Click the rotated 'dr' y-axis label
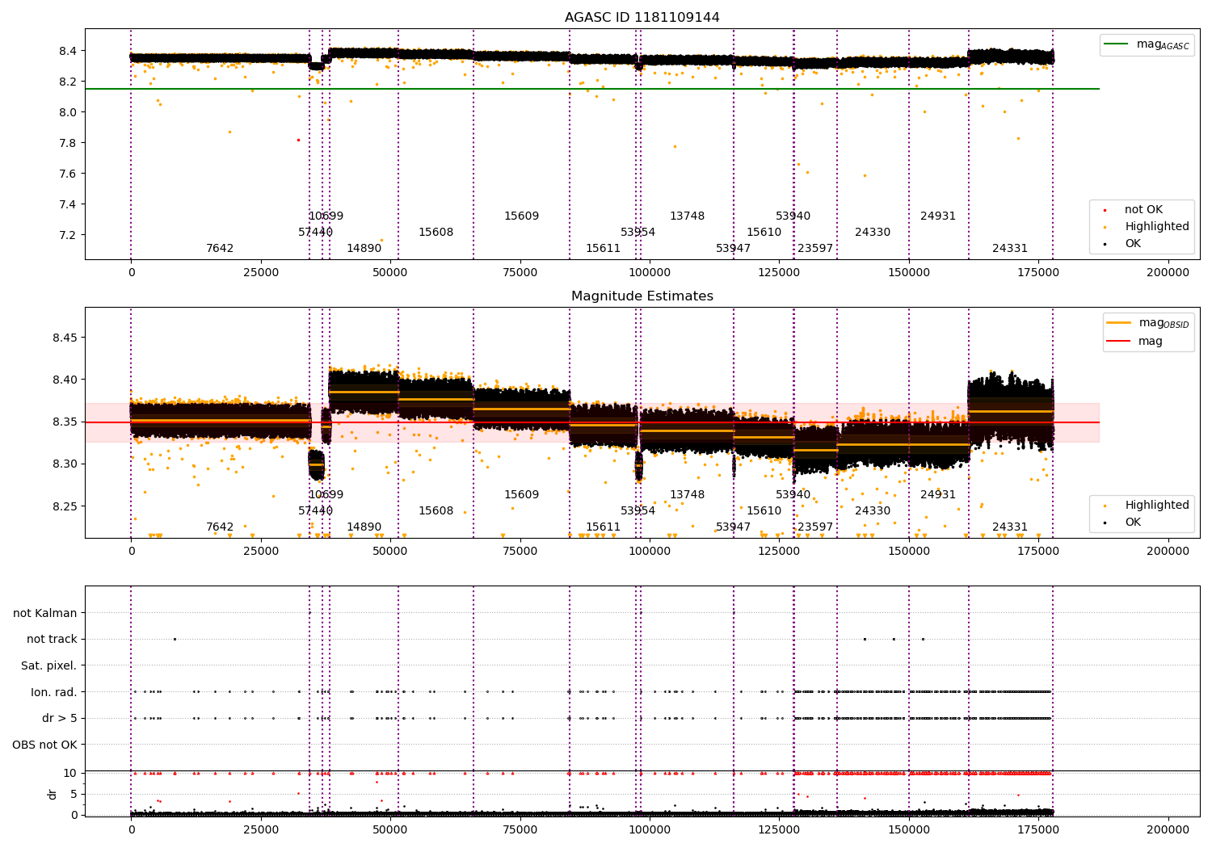 [x=53, y=794]
